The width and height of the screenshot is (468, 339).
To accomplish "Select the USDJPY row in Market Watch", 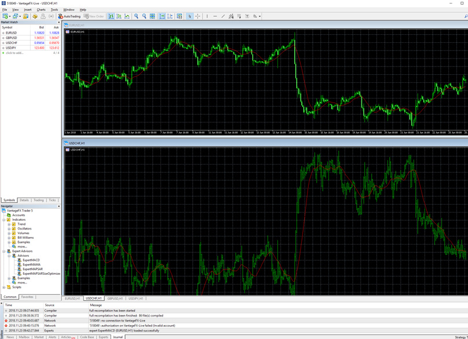I will click(10, 48).
